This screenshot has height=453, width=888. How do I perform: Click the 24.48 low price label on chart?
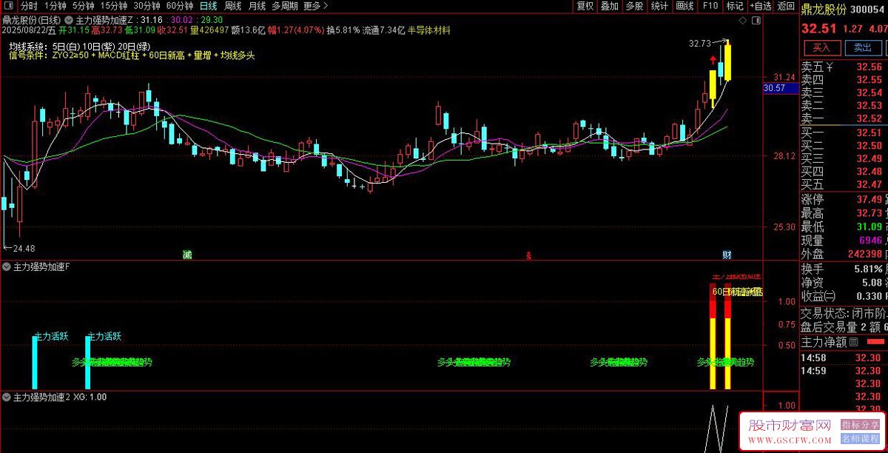point(22,248)
